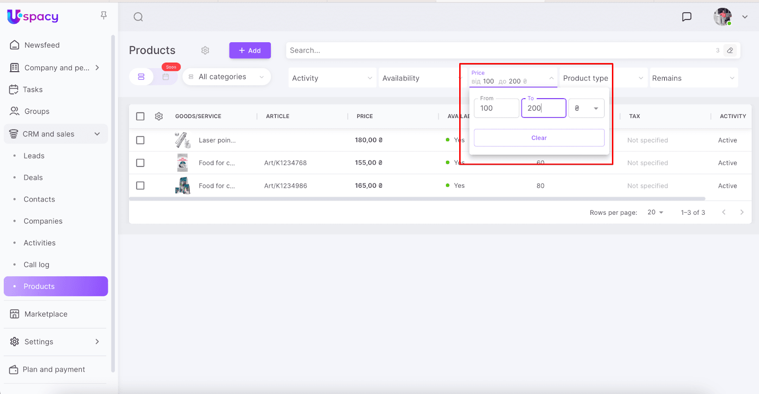This screenshot has width=759, height=394.
Task: Open the currency selector dropdown
Action: pos(586,108)
